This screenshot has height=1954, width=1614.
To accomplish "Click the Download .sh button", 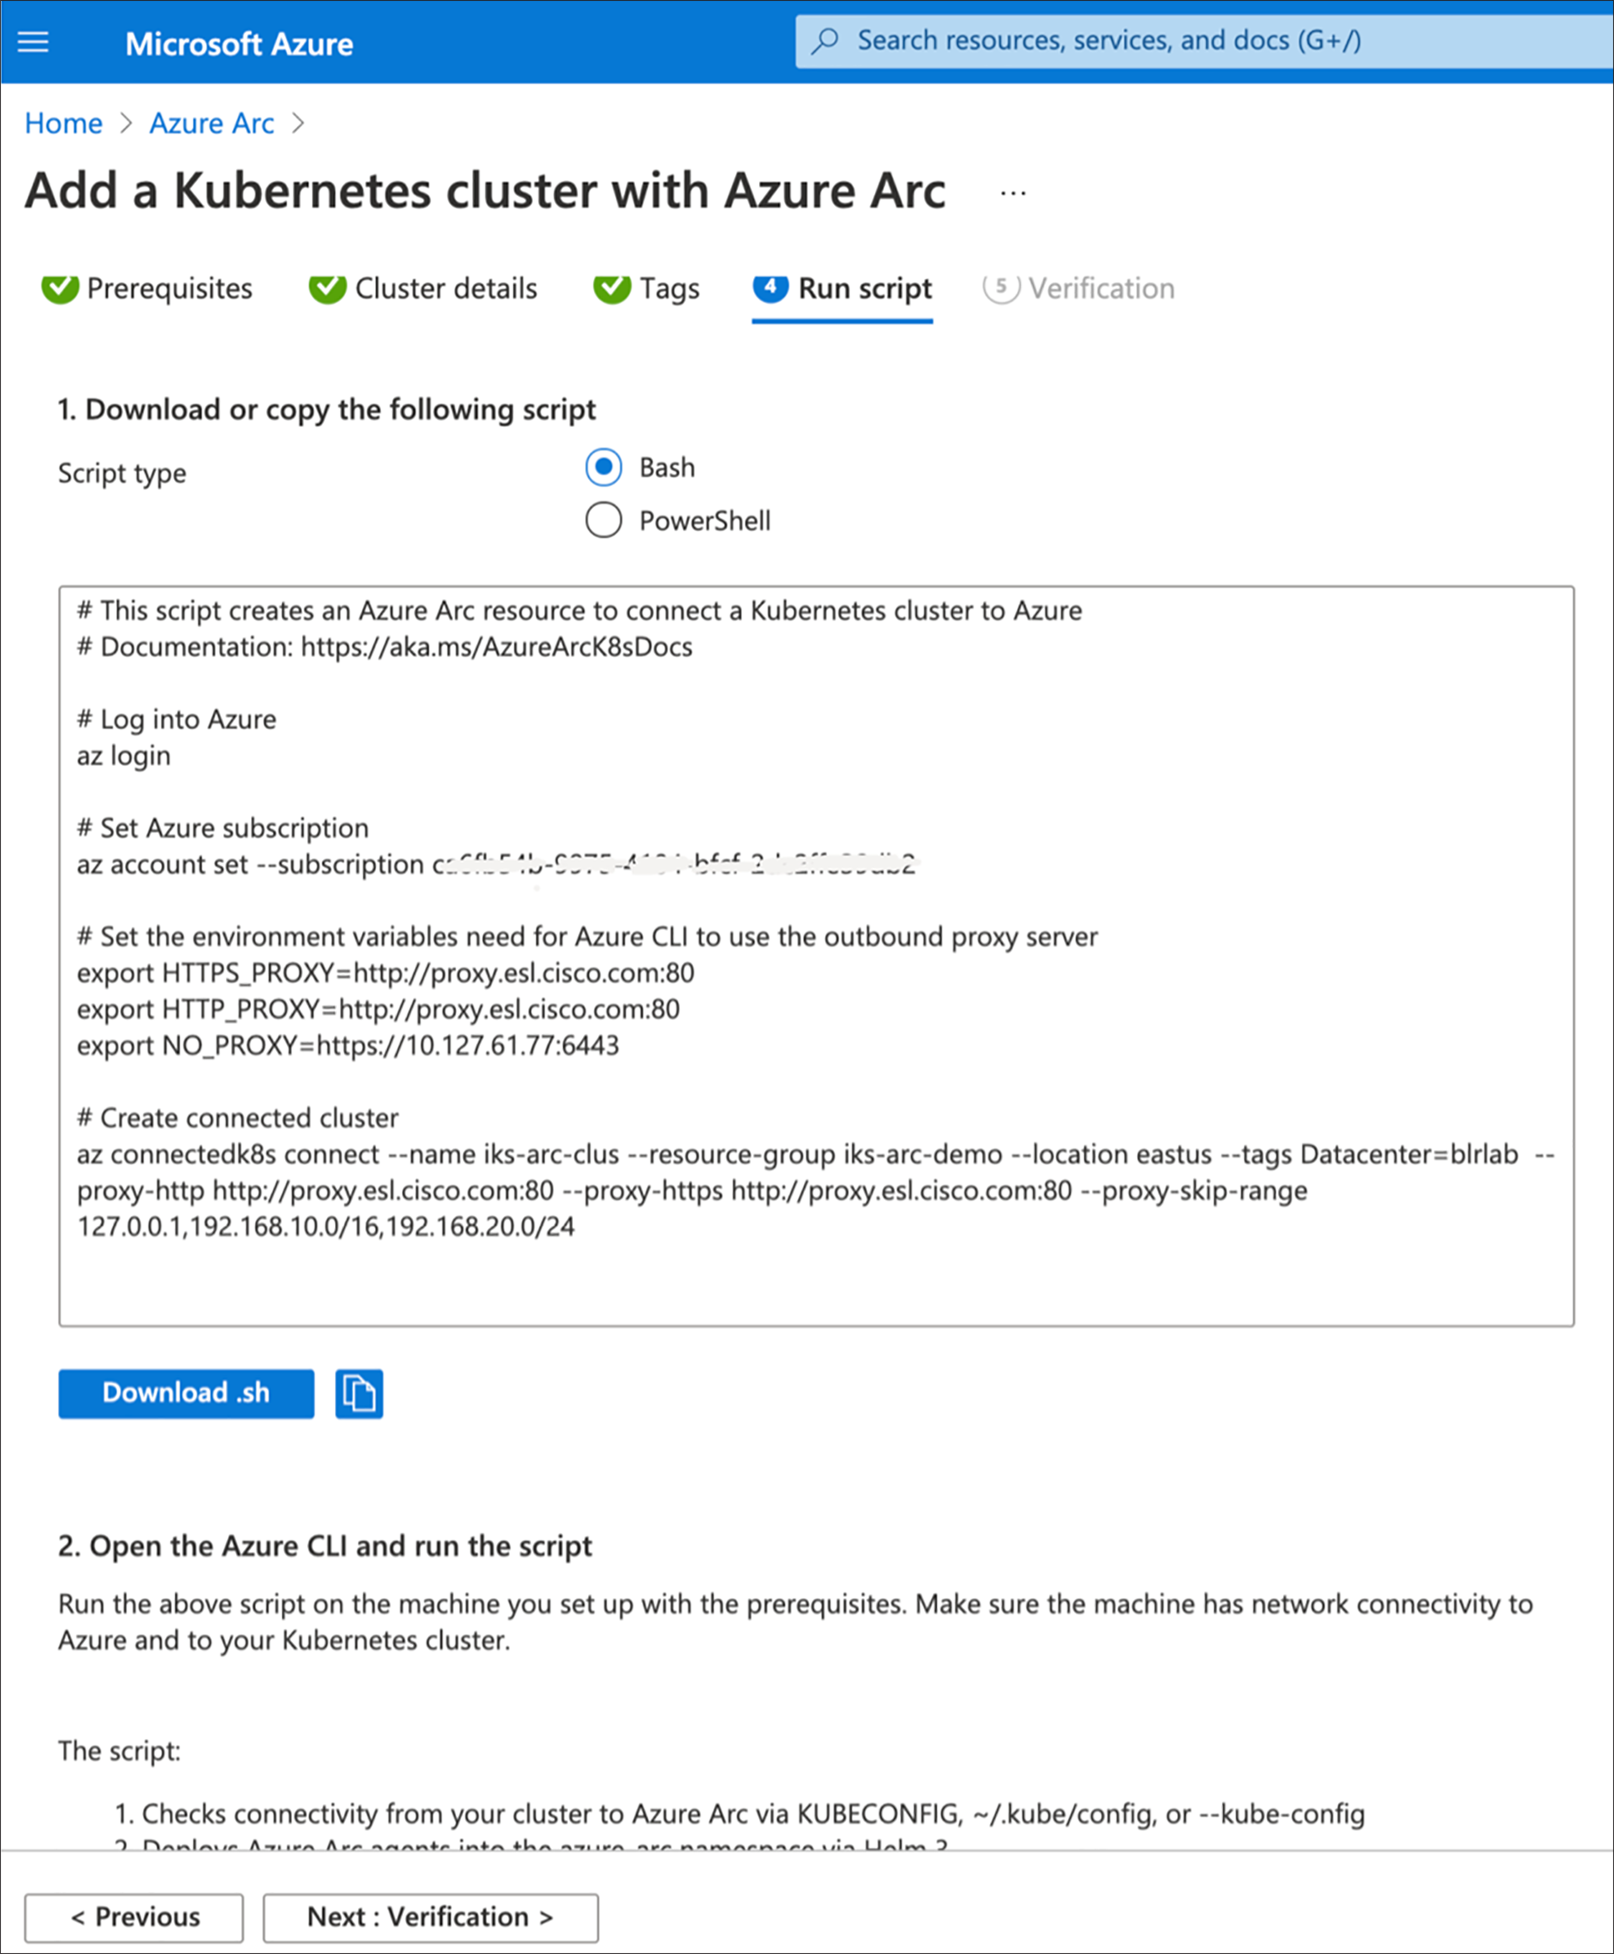I will click(186, 1394).
